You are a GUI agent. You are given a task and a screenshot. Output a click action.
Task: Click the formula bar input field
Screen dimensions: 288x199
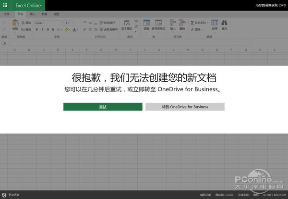[130, 43]
